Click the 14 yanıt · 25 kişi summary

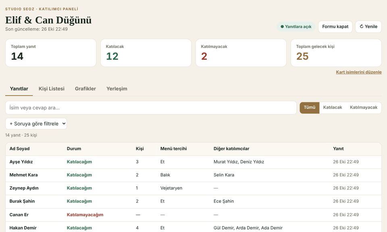point(21,135)
